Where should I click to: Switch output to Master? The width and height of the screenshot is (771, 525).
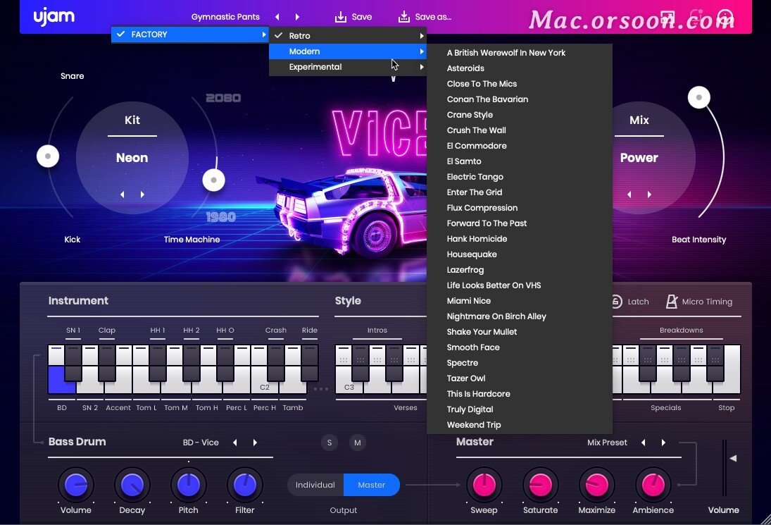point(372,485)
